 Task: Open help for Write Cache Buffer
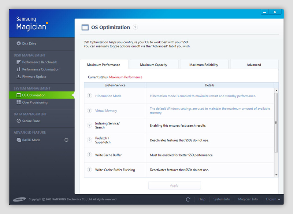click(x=89, y=155)
